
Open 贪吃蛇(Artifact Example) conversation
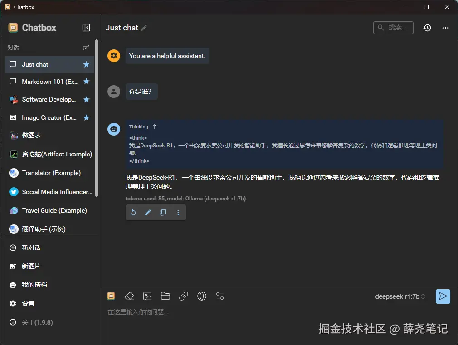click(50, 154)
